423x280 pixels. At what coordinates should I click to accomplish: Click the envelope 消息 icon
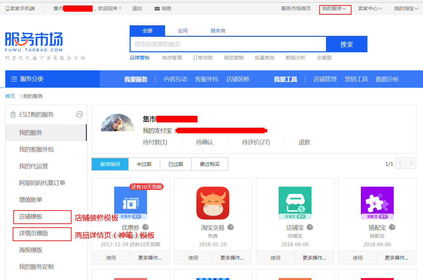(x=157, y=9)
